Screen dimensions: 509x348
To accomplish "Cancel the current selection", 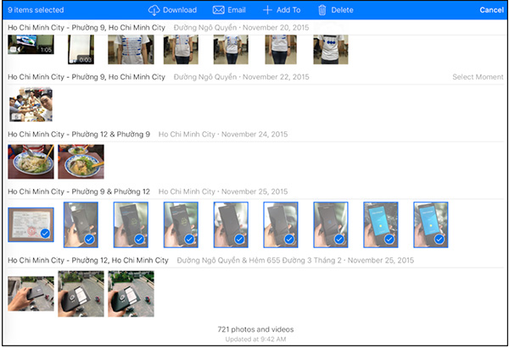I will click(491, 10).
